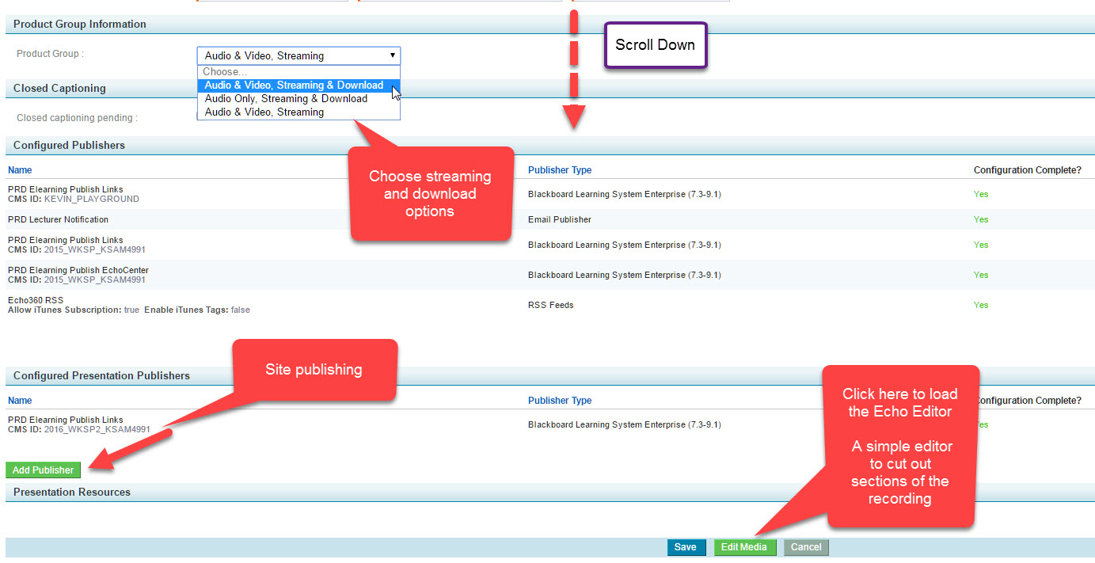
Task: Click Name header under Configured Presentation Publishers
Action: pyautogui.click(x=20, y=401)
